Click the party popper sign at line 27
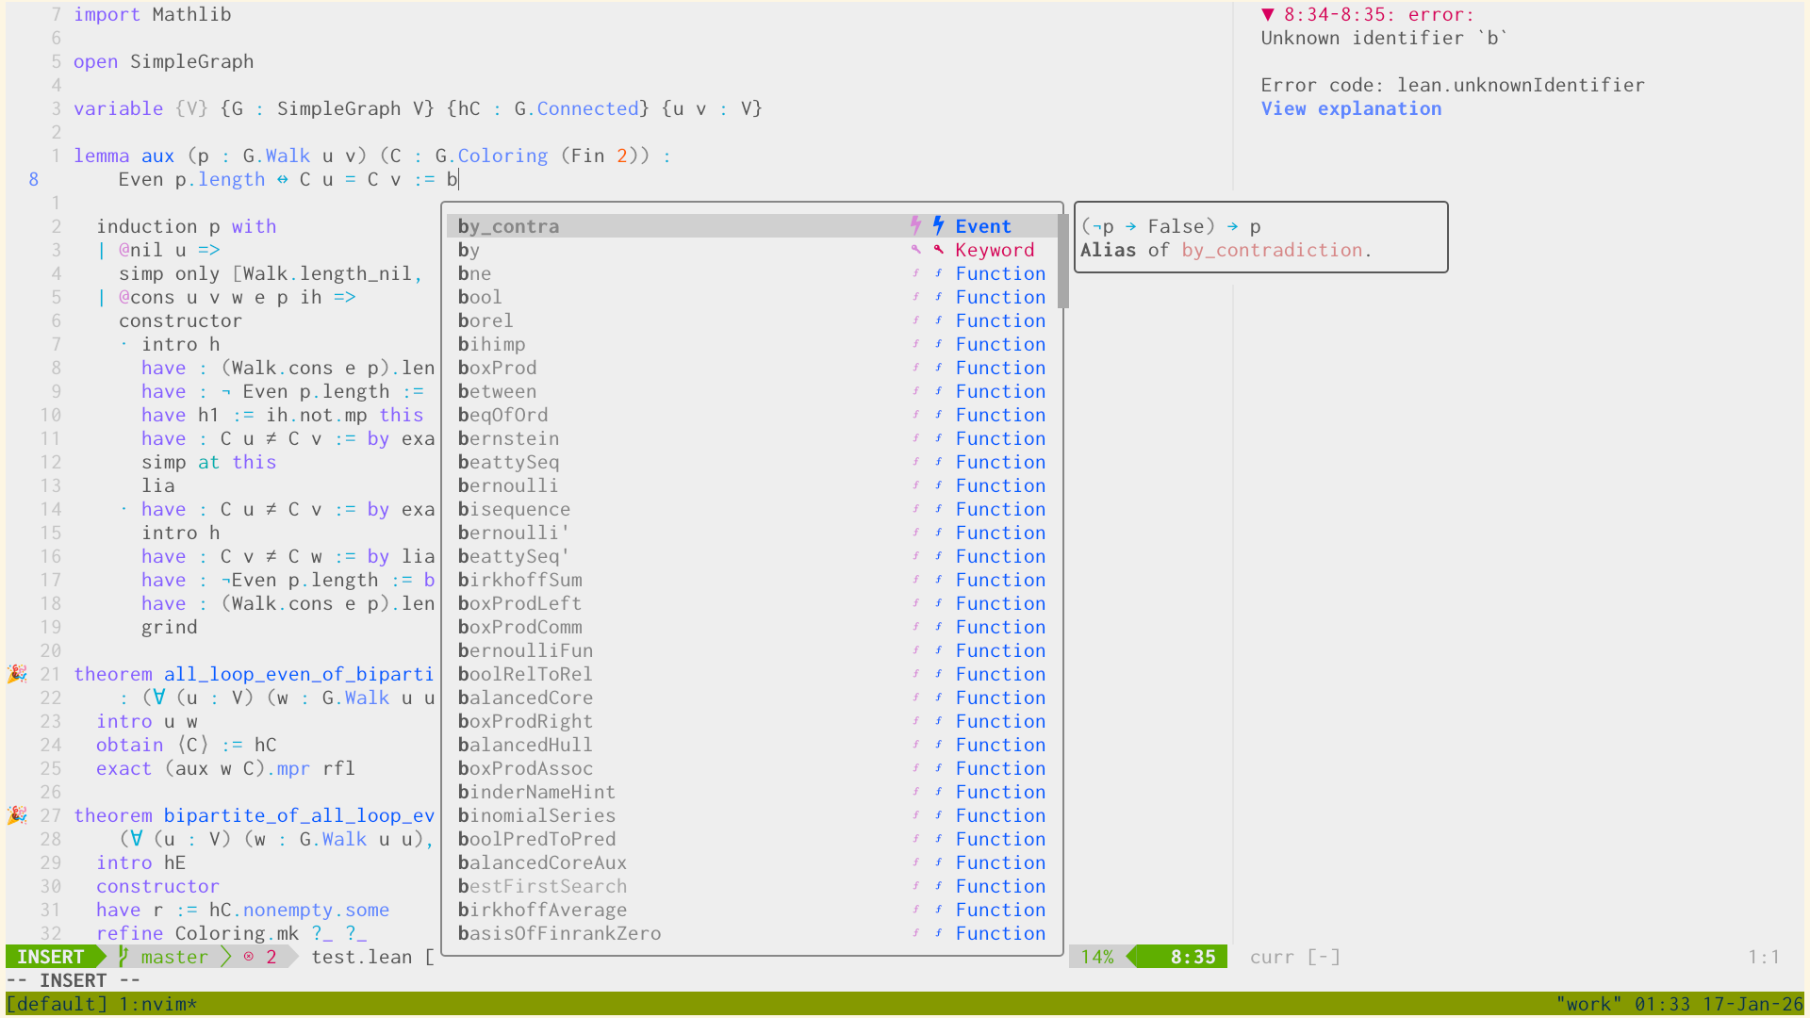Screen dimensions: 1810x1018 pos(17,815)
